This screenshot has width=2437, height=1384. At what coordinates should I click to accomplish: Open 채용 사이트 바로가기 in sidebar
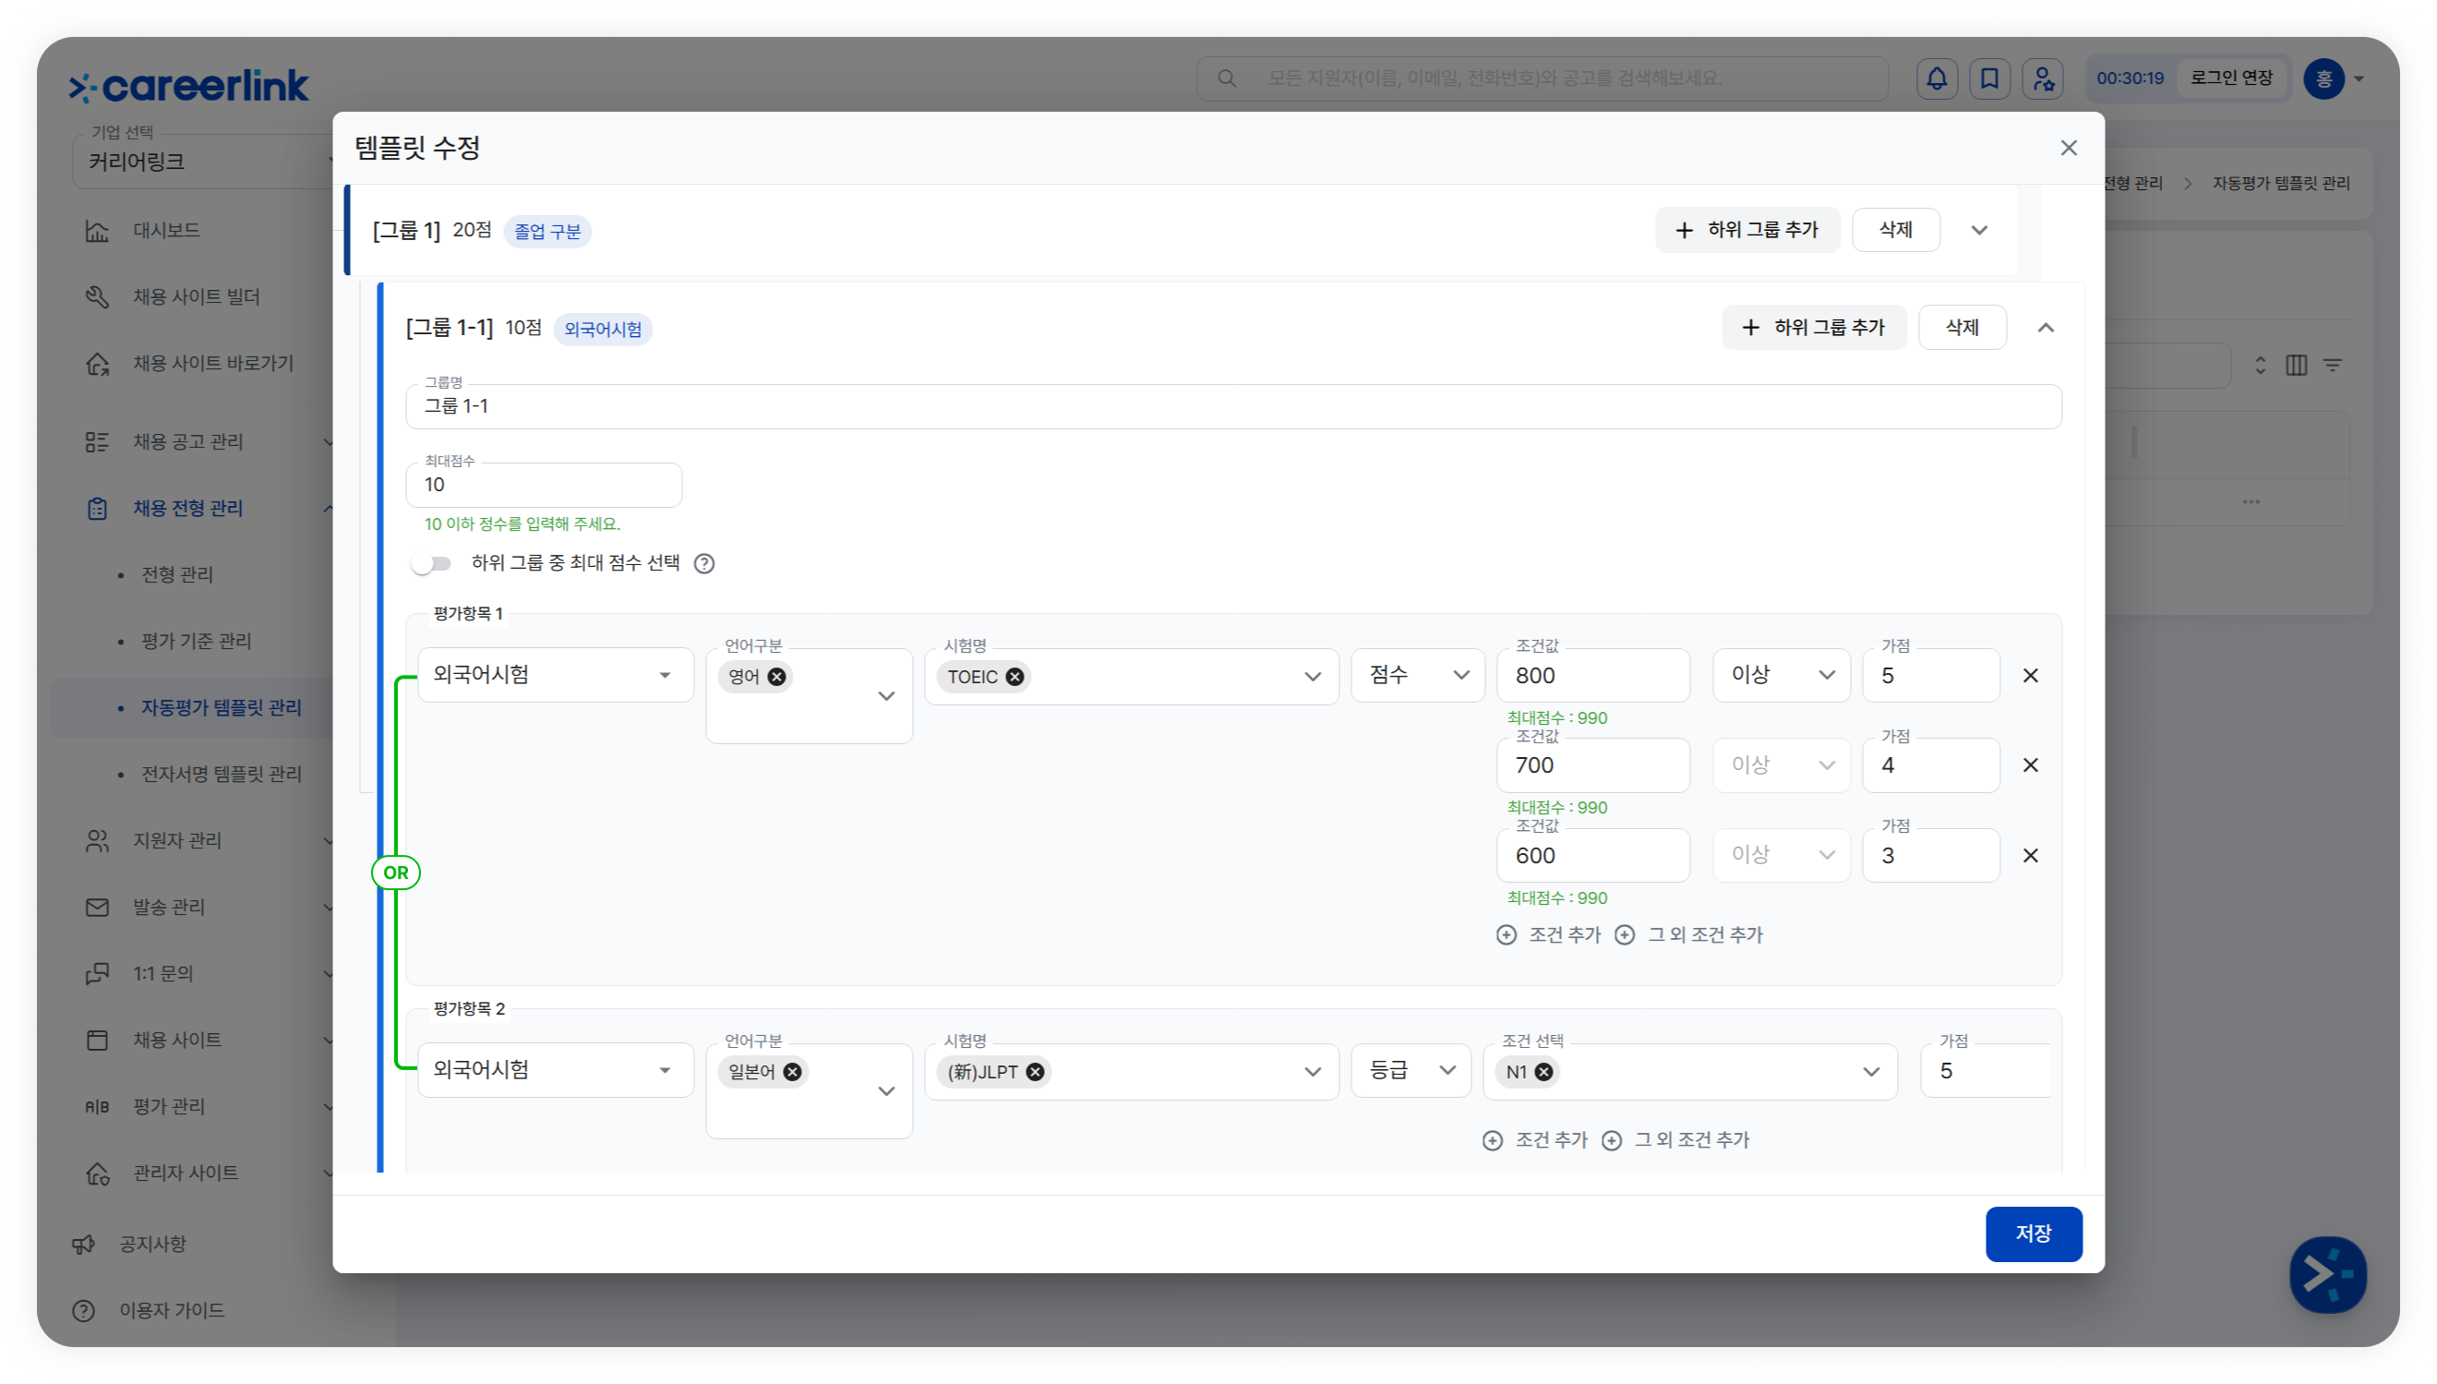(x=189, y=363)
